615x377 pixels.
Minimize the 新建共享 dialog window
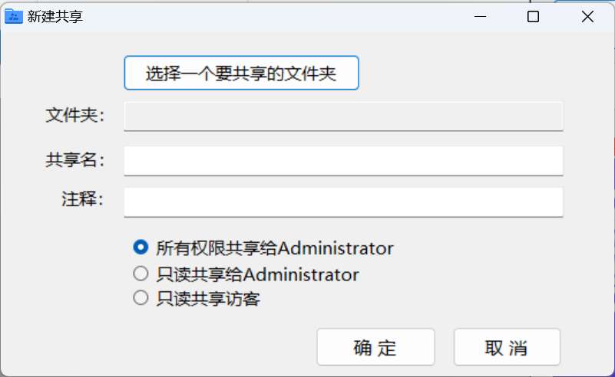[x=480, y=16]
